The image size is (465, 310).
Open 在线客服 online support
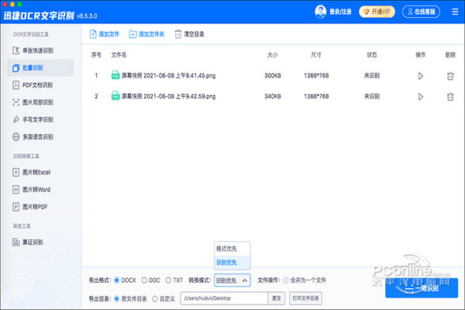tap(421, 12)
